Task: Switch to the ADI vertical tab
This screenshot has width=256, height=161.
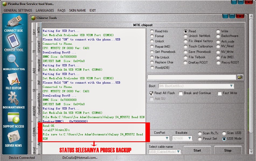Action: coord(34,70)
